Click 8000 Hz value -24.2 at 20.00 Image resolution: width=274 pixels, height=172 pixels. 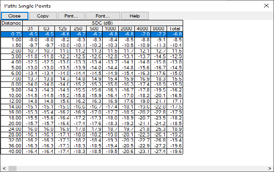pos(159,124)
